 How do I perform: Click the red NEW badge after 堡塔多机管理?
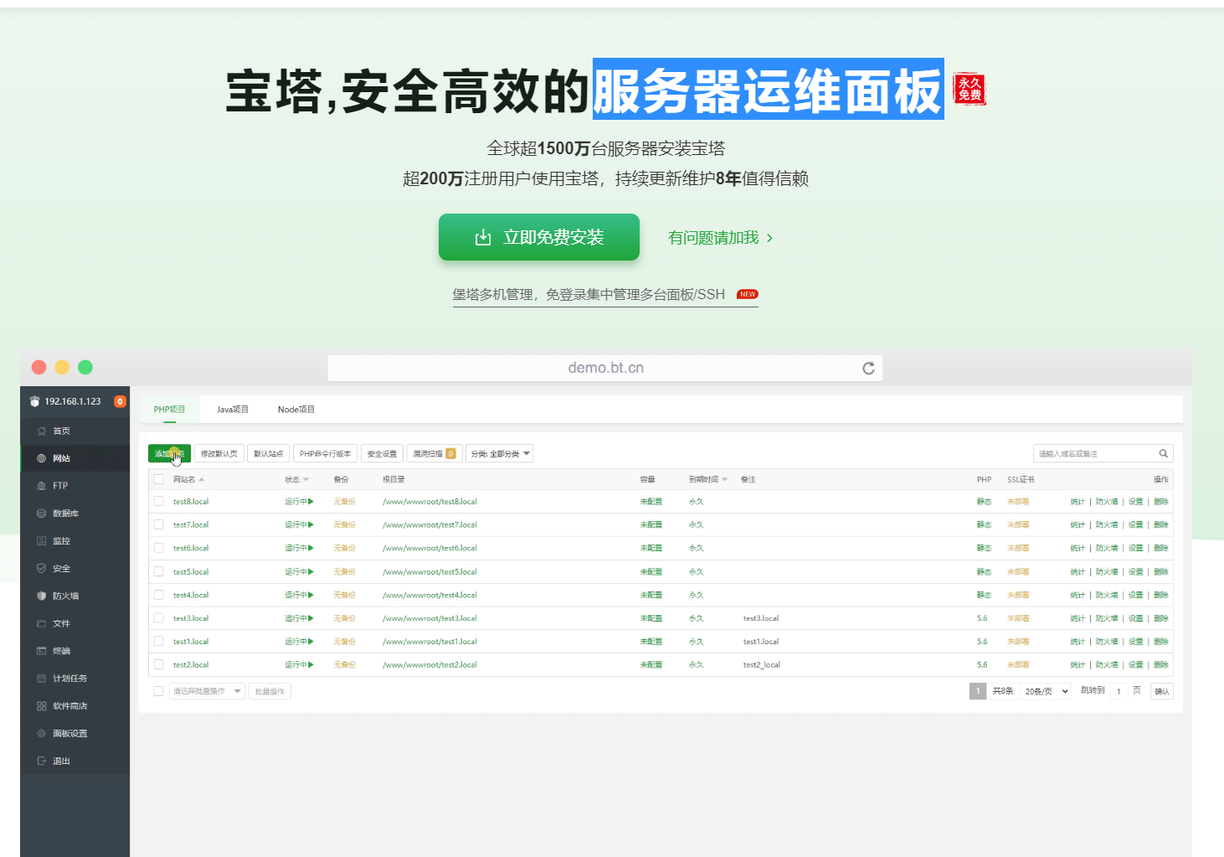click(748, 294)
